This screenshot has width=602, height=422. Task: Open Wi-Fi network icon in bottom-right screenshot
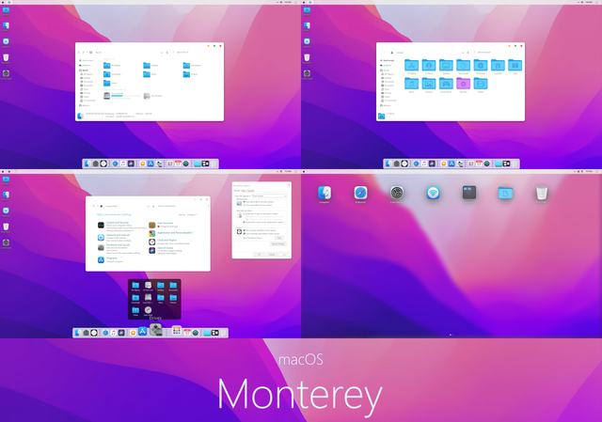[x=433, y=193]
